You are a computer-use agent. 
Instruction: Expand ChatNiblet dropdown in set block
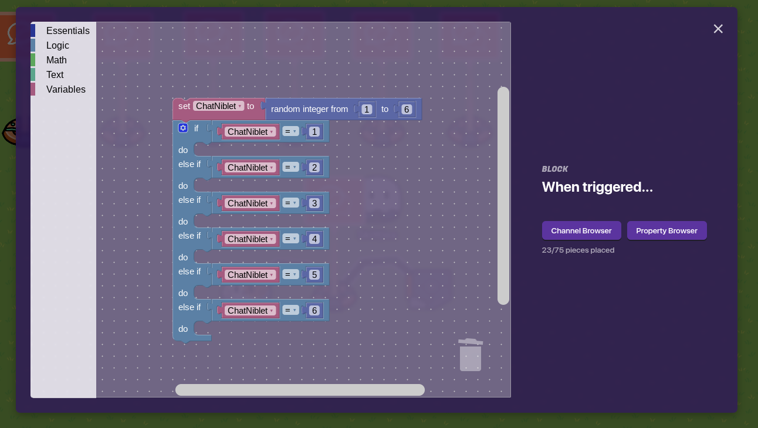coord(218,106)
